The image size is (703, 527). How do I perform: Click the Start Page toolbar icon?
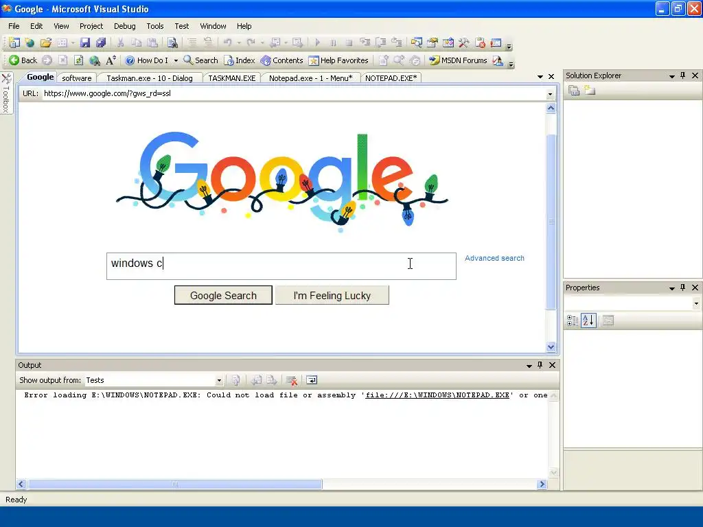(496, 43)
